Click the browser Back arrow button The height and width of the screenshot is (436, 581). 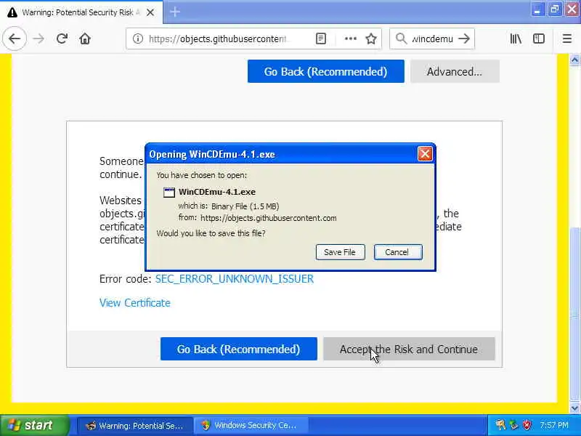15,39
